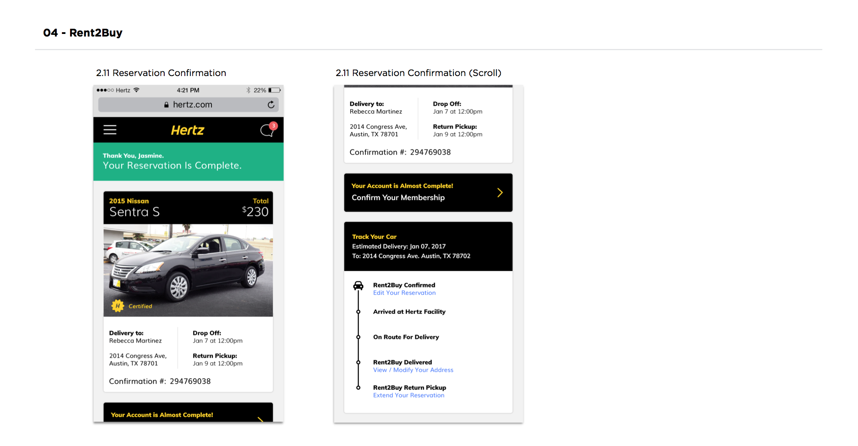Viewport: 858px width, 446px height.
Task: Open chevron on cut-off Almost Complete banner
Action: tap(260, 419)
